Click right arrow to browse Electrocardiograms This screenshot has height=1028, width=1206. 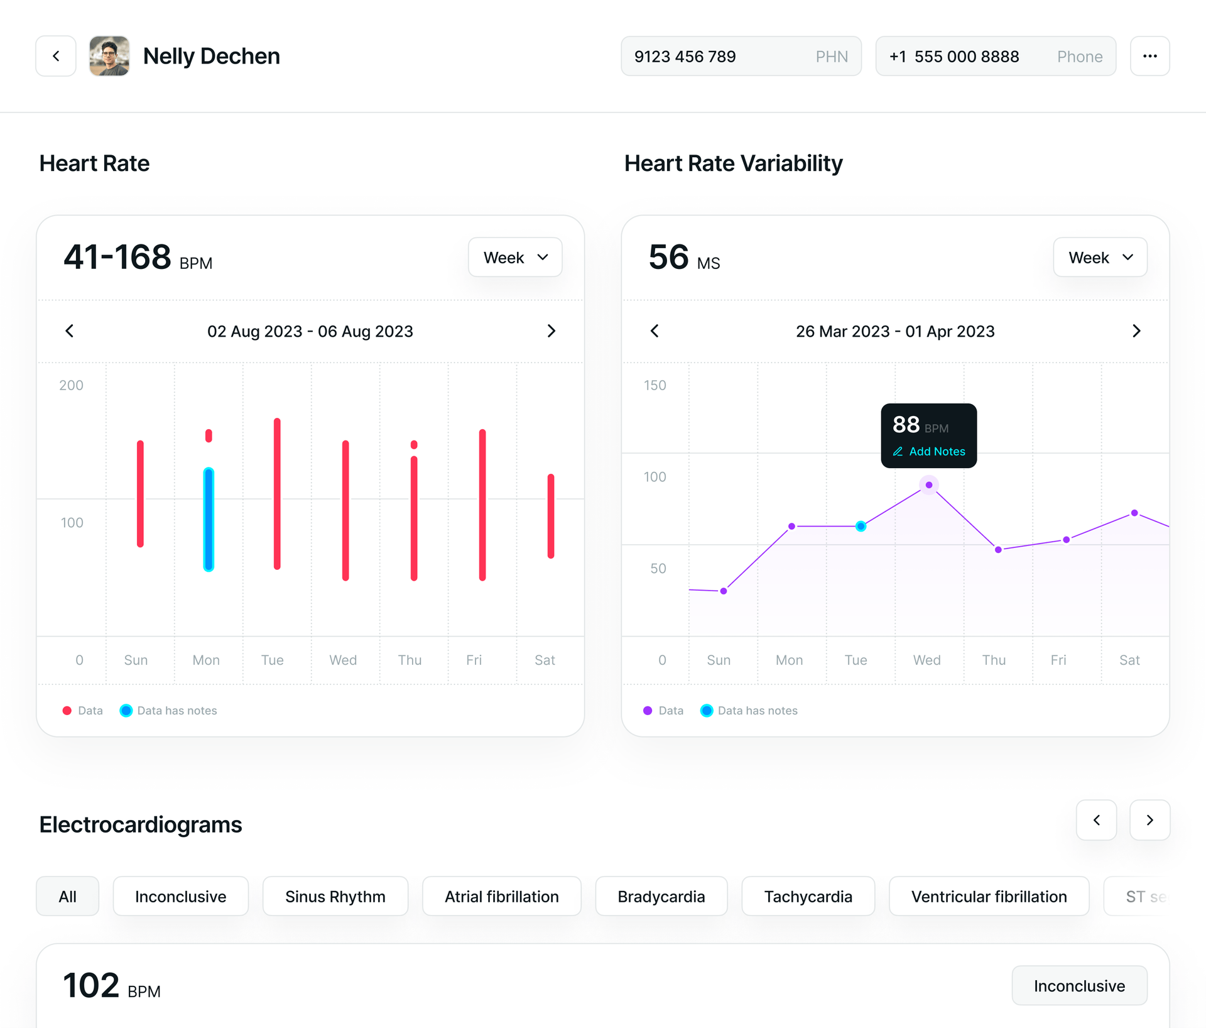[1150, 820]
